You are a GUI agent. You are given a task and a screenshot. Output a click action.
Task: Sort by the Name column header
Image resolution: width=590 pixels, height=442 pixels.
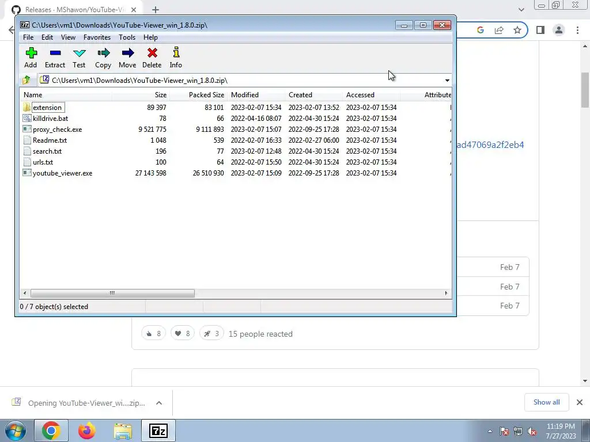(66, 95)
